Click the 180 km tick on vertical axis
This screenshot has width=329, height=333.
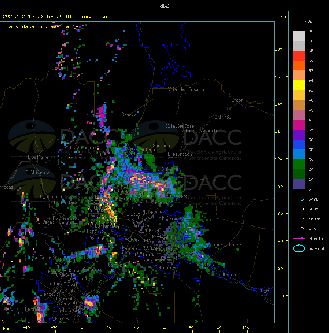pyautogui.click(x=278, y=49)
